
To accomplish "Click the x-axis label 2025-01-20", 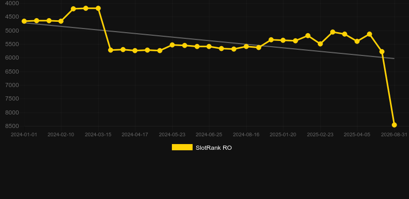I will pos(283,135).
